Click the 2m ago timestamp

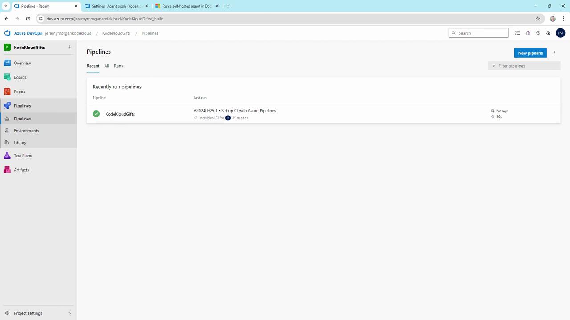click(x=502, y=111)
